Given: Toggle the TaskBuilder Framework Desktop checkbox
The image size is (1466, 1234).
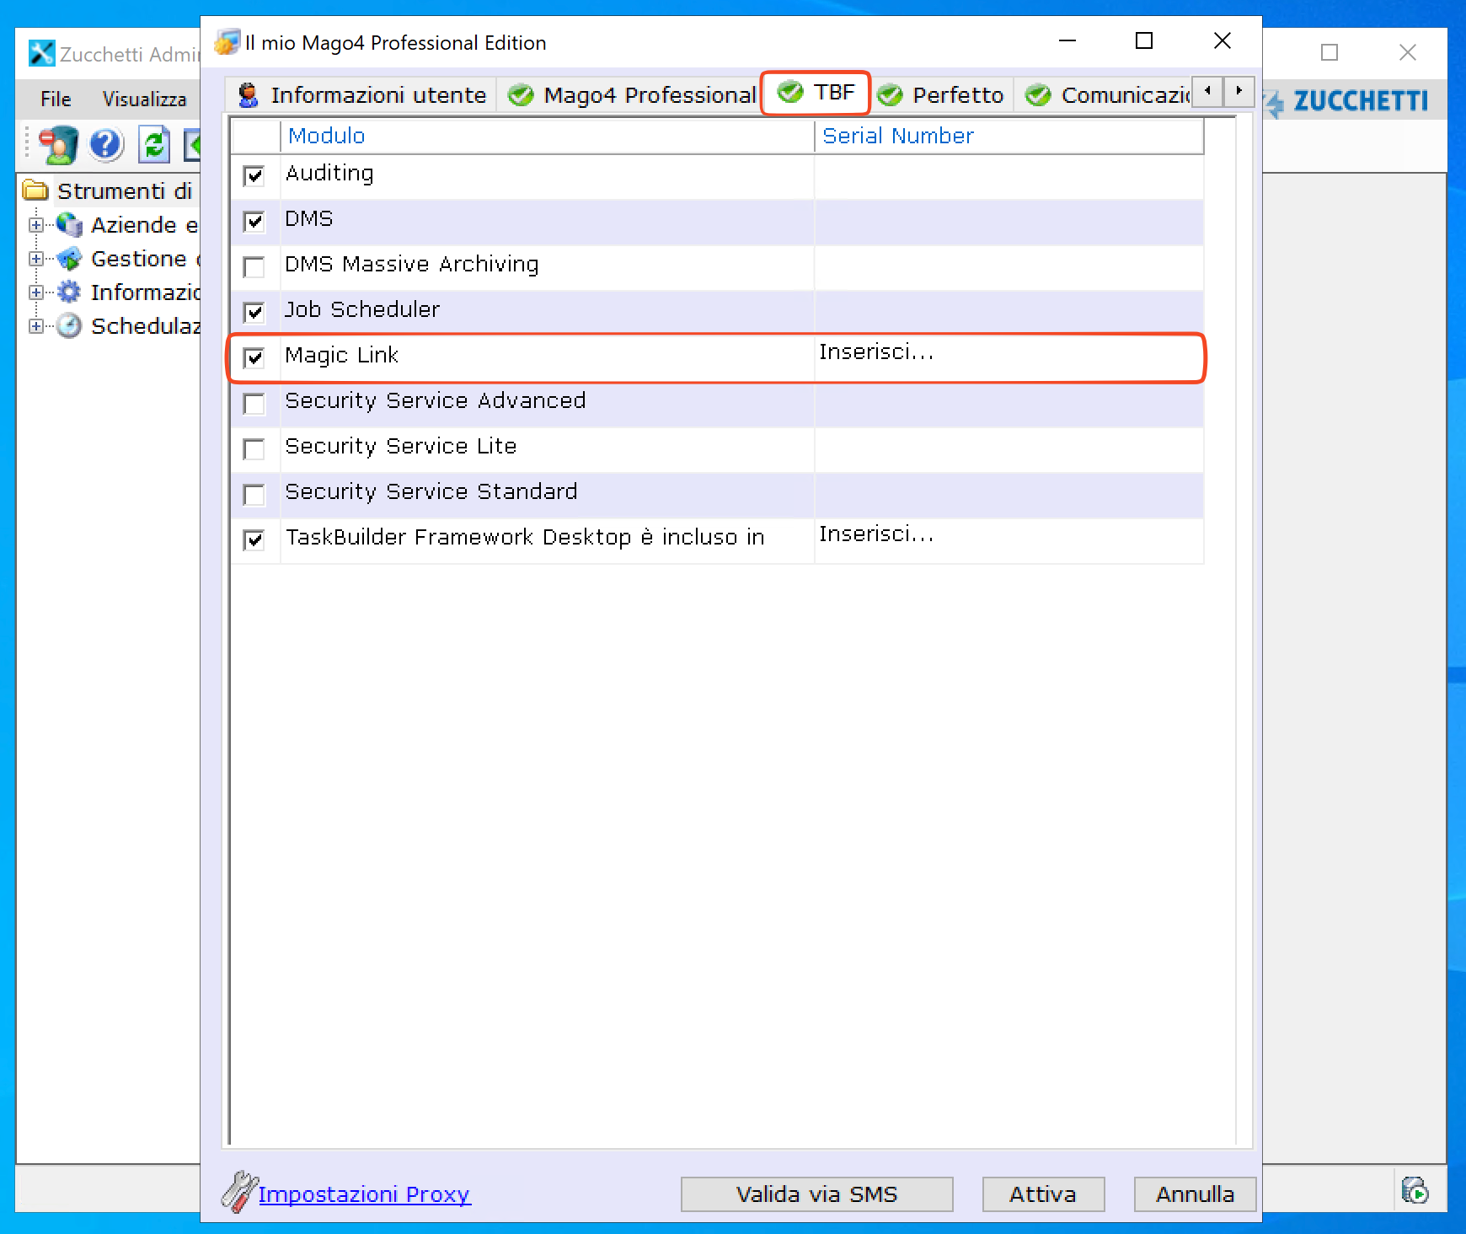Looking at the screenshot, I should (254, 540).
